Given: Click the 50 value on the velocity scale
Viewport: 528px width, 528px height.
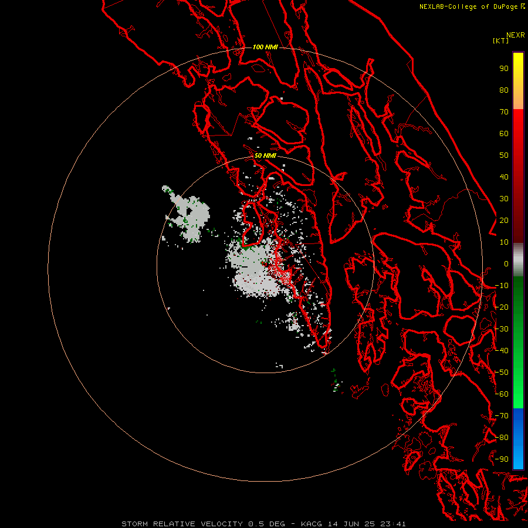Looking at the screenshot, I should (504, 155).
